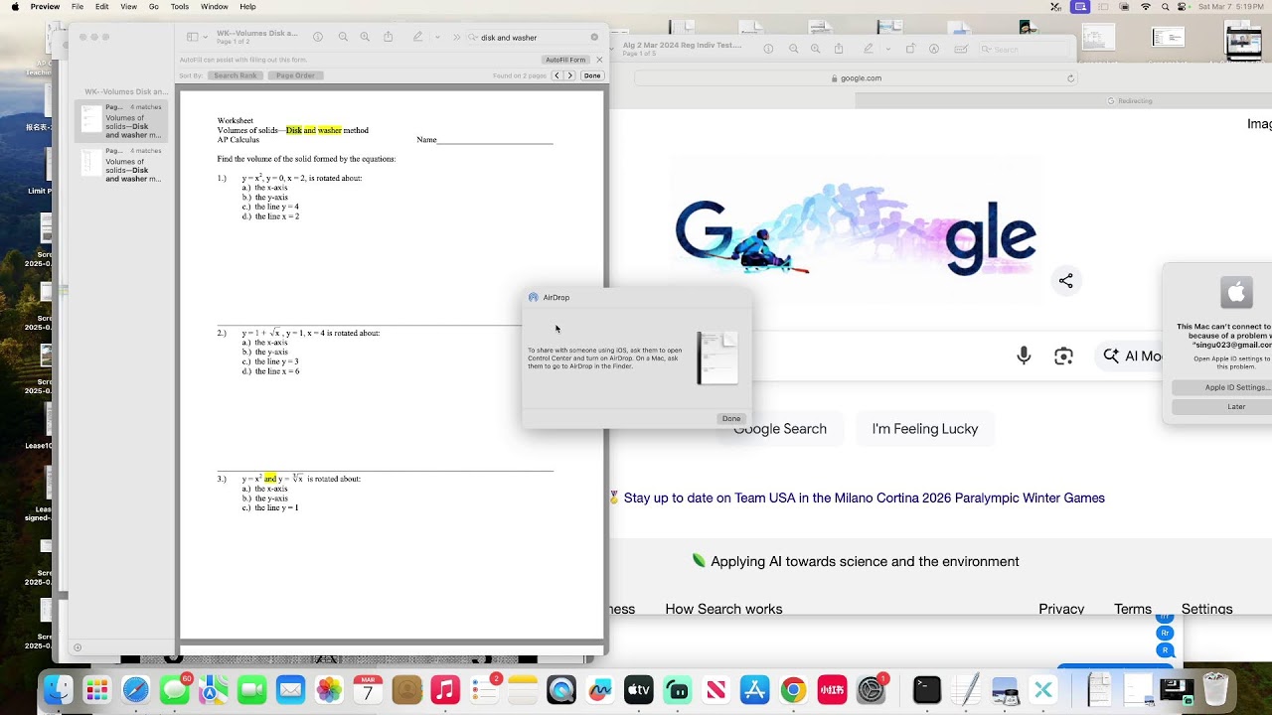Open Terminal from the Dock
Screen dimensions: 1272x715
click(x=926, y=690)
